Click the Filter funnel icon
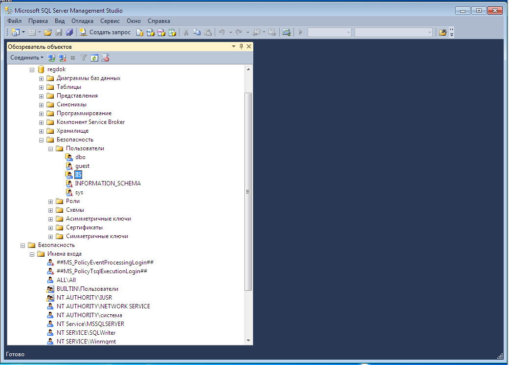509x365 pixels. coord(84,58)
